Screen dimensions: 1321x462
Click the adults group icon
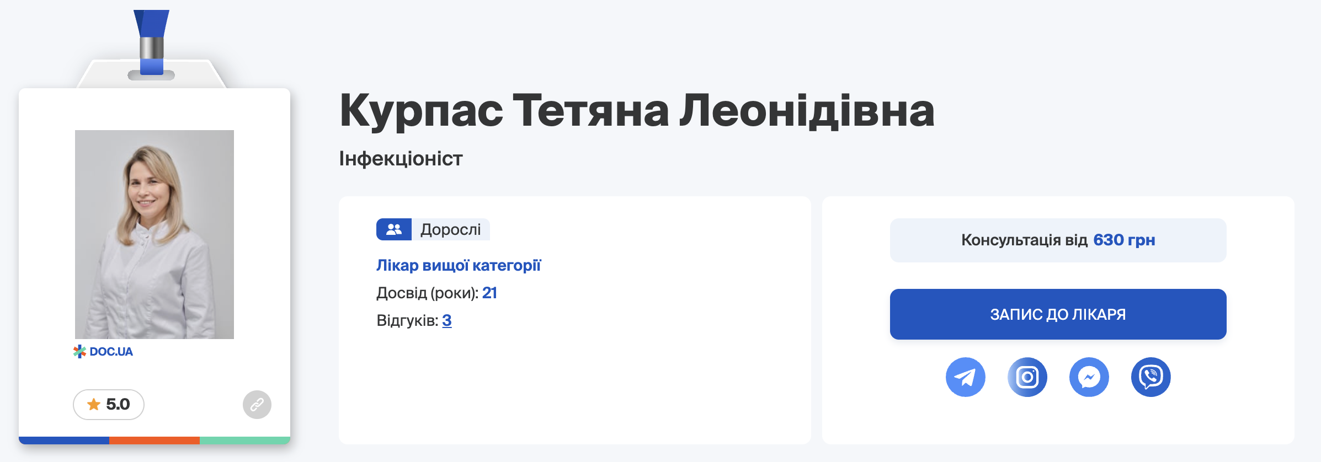click(x=394, y=229)
